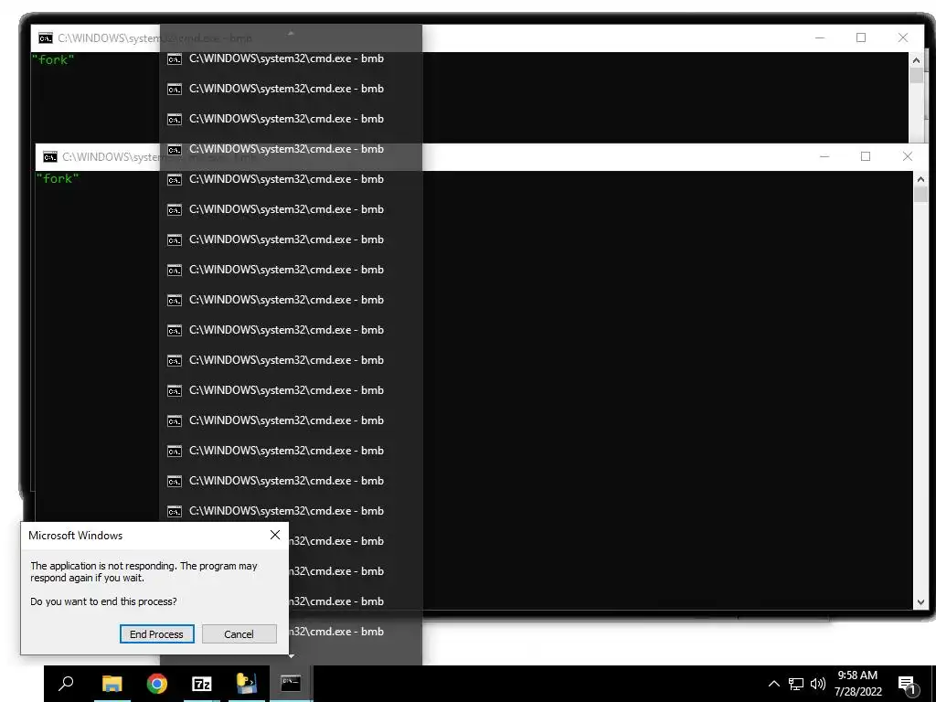This screenshot has width=936, height=702.
Task: Click the up arrow above the cmd window list
Action: [291, 34]
